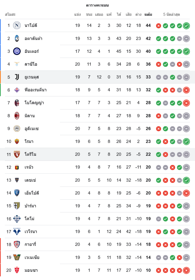The height and width of the screenshot is (280, 195).
Task: Click the ตารางคะแนน table title
Action: (97, 5)
